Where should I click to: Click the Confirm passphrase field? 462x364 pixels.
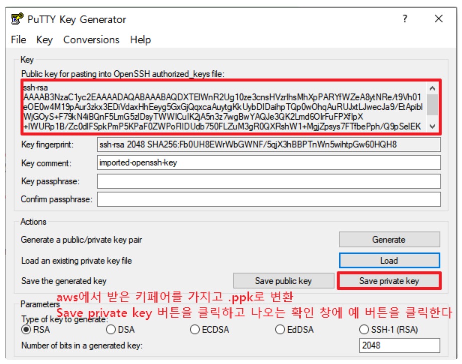point(269,199)
